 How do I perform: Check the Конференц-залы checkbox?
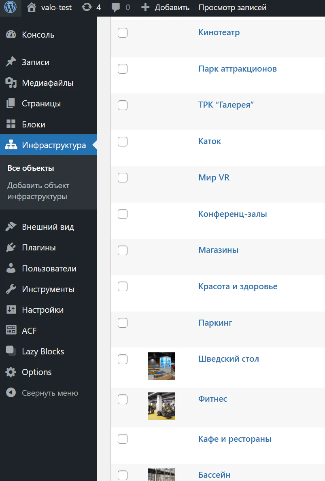click(x=123, y=214)
